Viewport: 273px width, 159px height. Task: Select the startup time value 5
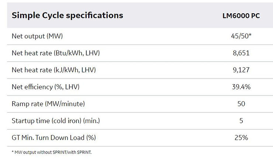click(241, 121)
